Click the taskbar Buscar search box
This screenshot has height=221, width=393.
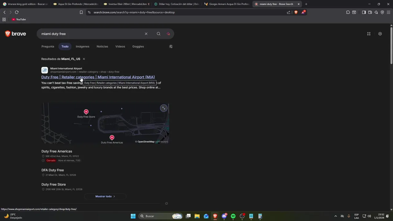click(x=161, y=216)
